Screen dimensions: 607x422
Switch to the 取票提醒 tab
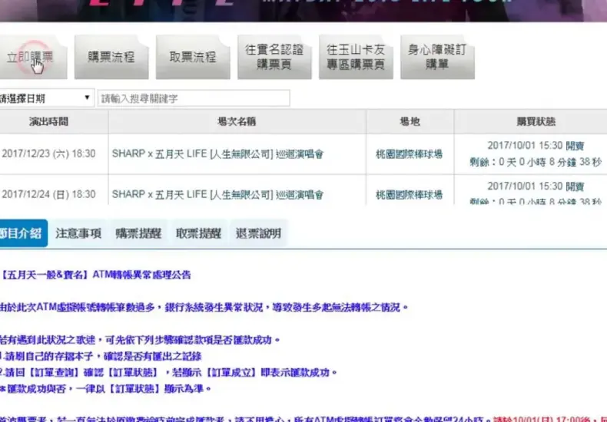[198, 233]
